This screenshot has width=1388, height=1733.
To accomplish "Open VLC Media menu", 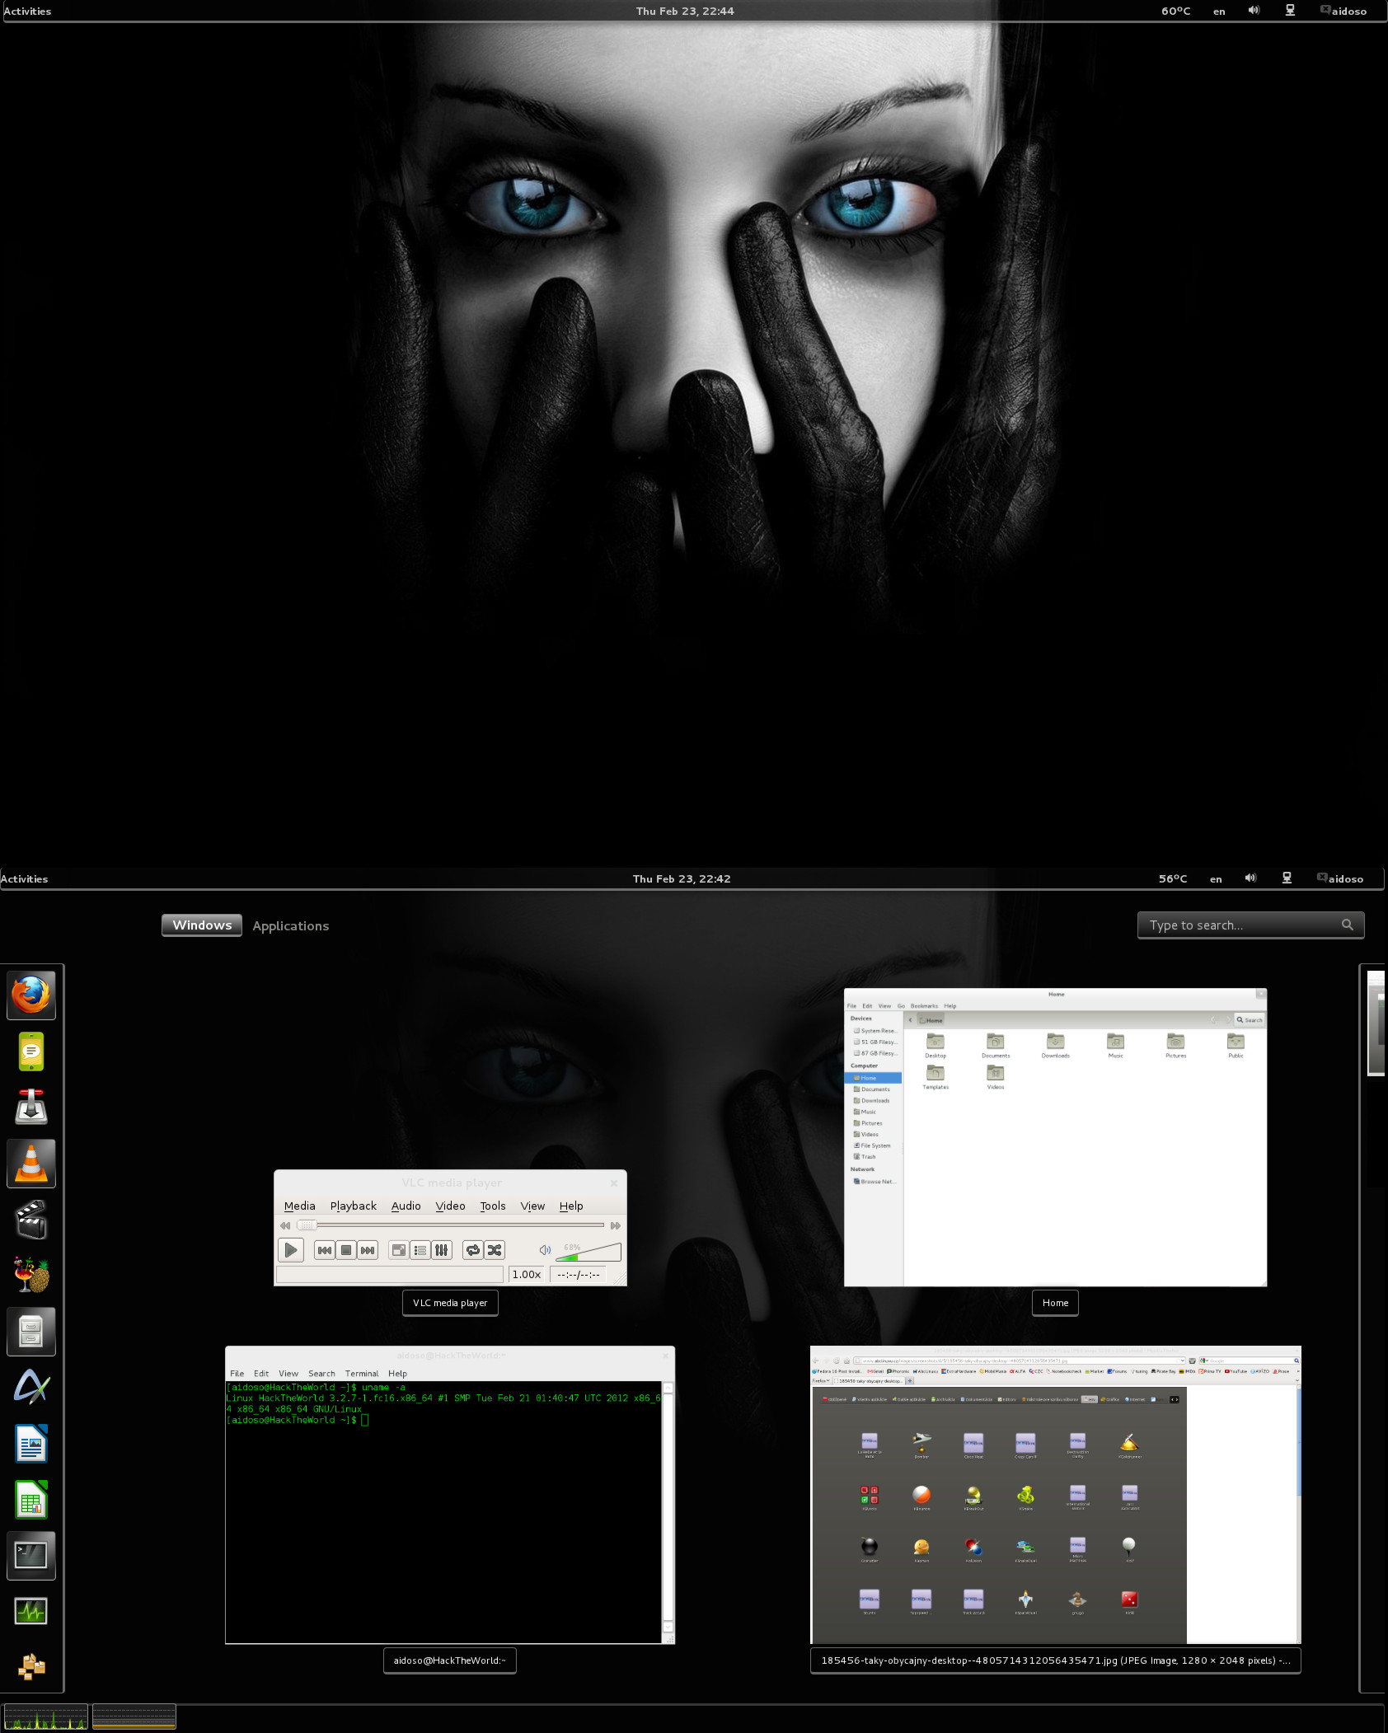I will click(299, 1206).
